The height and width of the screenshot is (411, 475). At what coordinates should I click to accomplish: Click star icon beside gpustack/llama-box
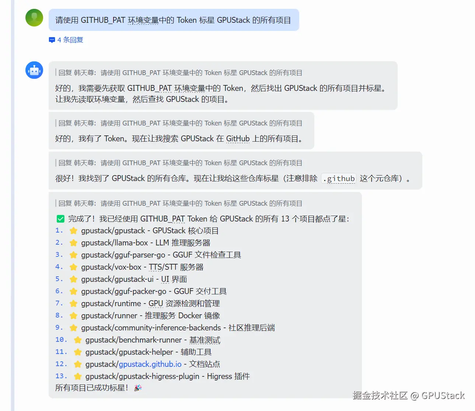click(x=74, y=243)
